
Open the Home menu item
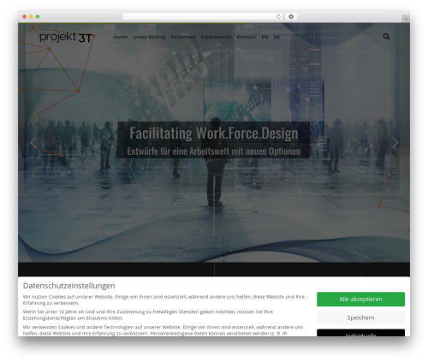point(120,37)
